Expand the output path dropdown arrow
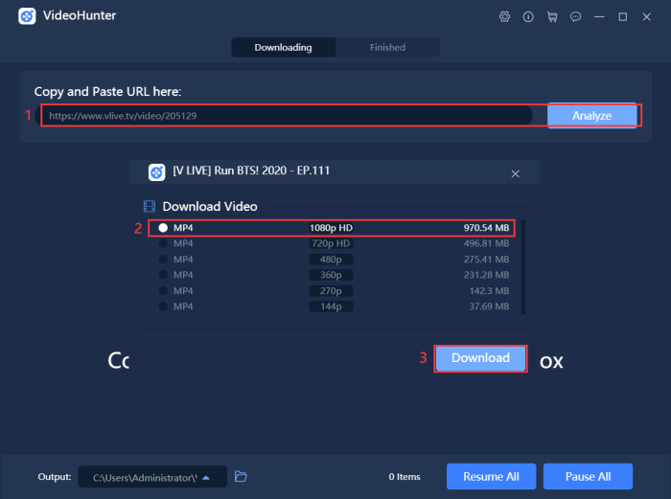 click(x=206, y=478)
